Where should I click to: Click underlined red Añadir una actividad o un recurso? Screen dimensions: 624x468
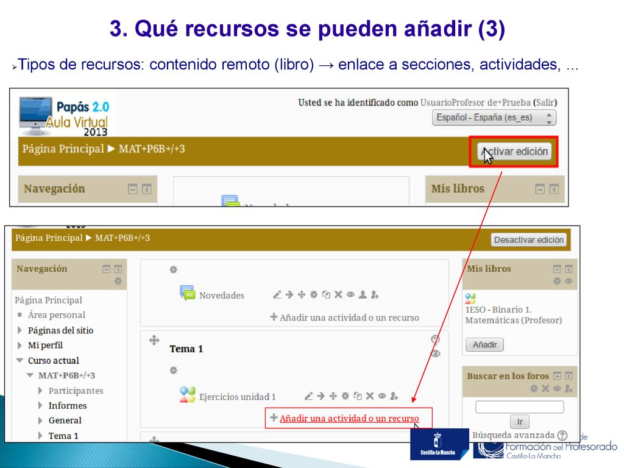click(x=349, y=418)
